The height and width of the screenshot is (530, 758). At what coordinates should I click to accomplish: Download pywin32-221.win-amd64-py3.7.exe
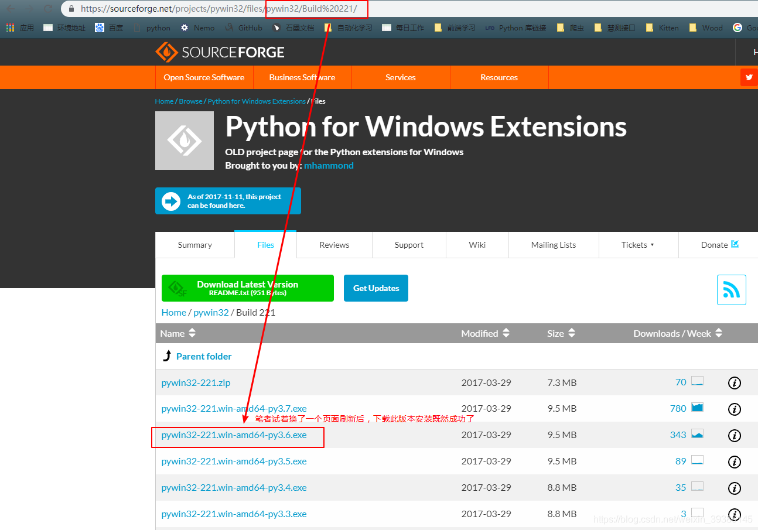[x=234, y=409]
